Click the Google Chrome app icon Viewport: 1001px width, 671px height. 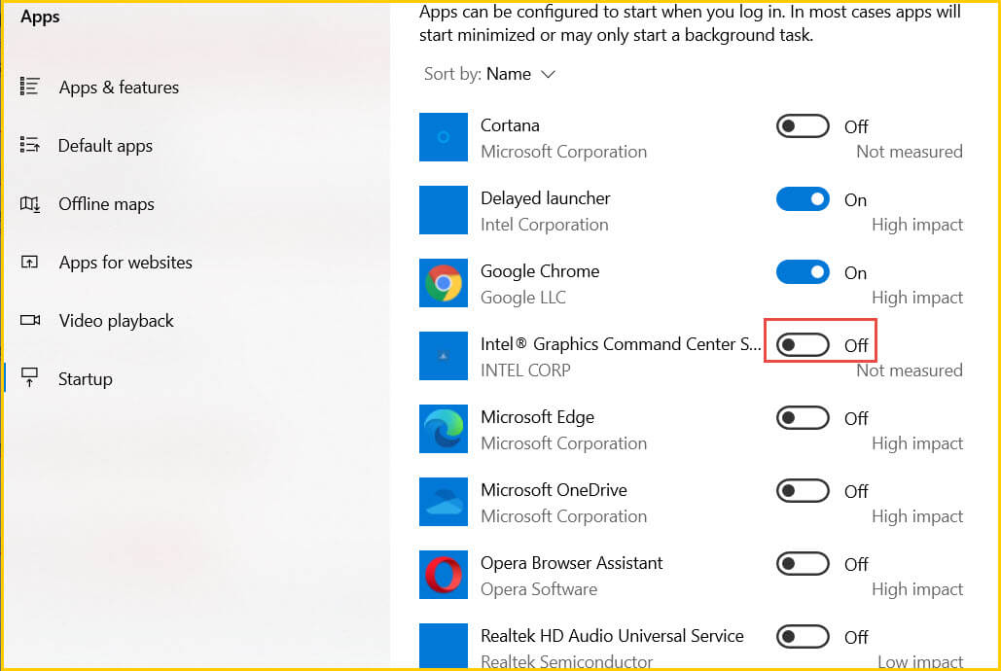click(x=444, y=283)
